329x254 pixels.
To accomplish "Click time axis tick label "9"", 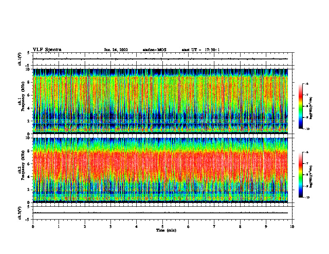I will pyautogui.click(x=266, y=227).
